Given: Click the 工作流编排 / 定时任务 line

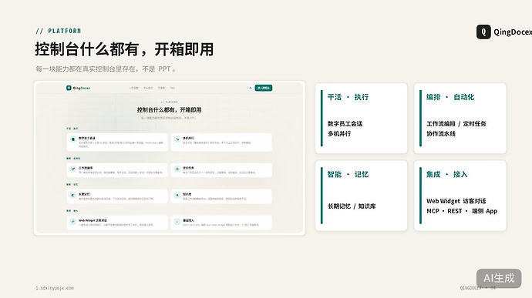Looking at the screenshot, I should (456, 124).
